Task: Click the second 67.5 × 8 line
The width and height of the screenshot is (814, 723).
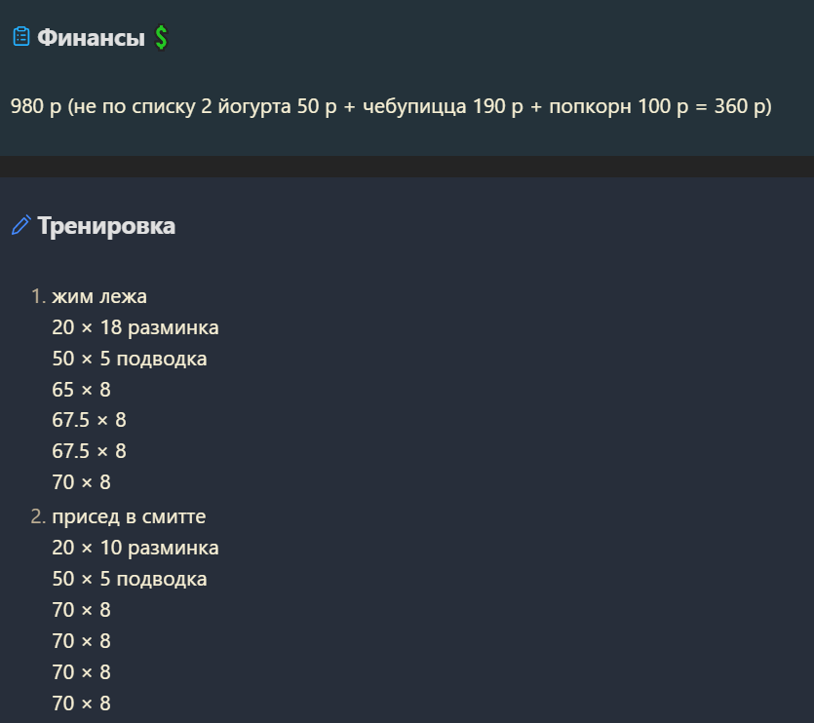Action: point(89,451)
